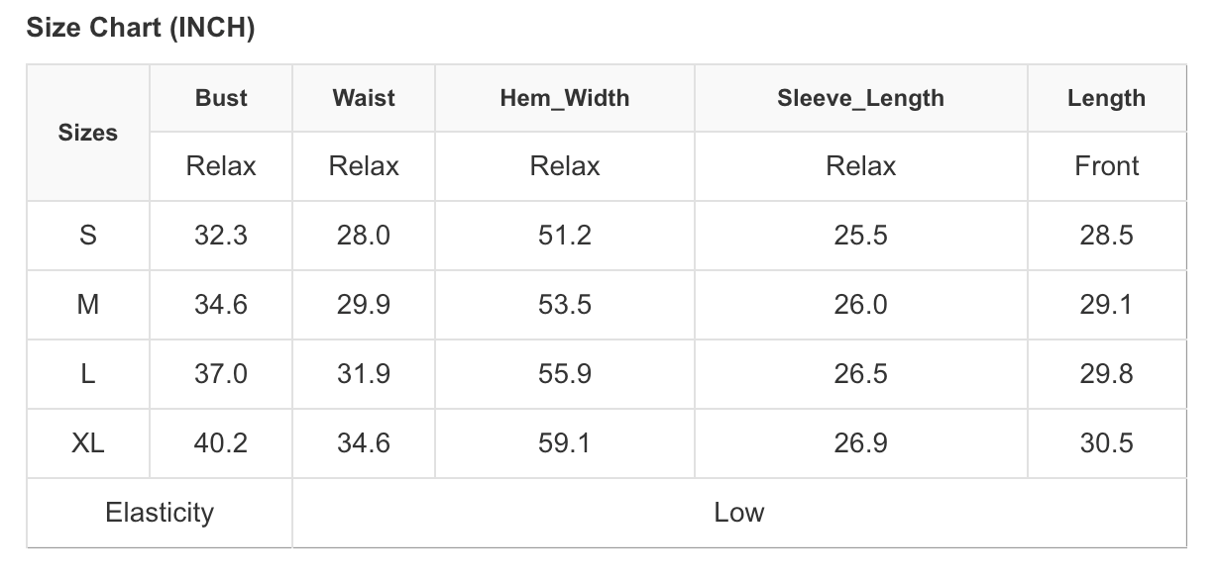Image resolution: width=1219 pixels, height=582 pixels.
Task: Click the XL size row label
Action: 88,443
